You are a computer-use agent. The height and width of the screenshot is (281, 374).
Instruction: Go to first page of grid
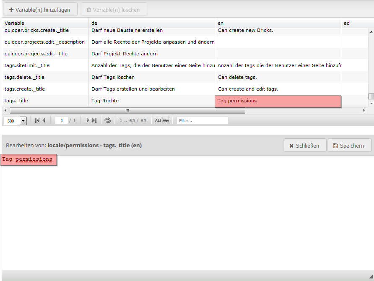pyautogui.click(x=37, y=120)
